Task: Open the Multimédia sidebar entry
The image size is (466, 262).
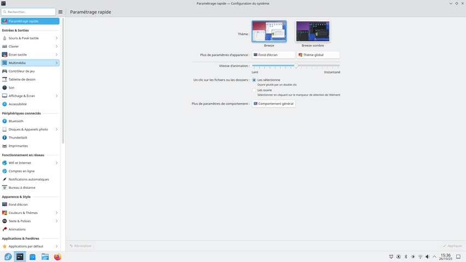Action: click(30, 63)
